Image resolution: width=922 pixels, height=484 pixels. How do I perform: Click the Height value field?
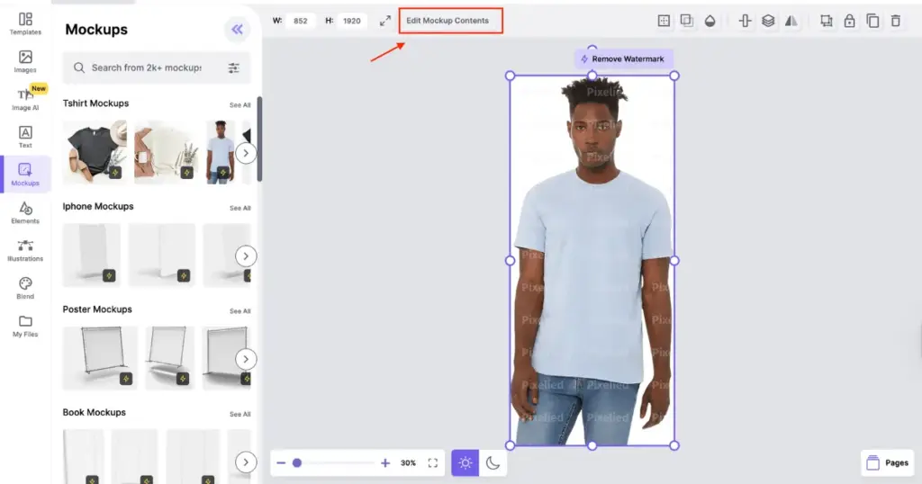point(352,21)
